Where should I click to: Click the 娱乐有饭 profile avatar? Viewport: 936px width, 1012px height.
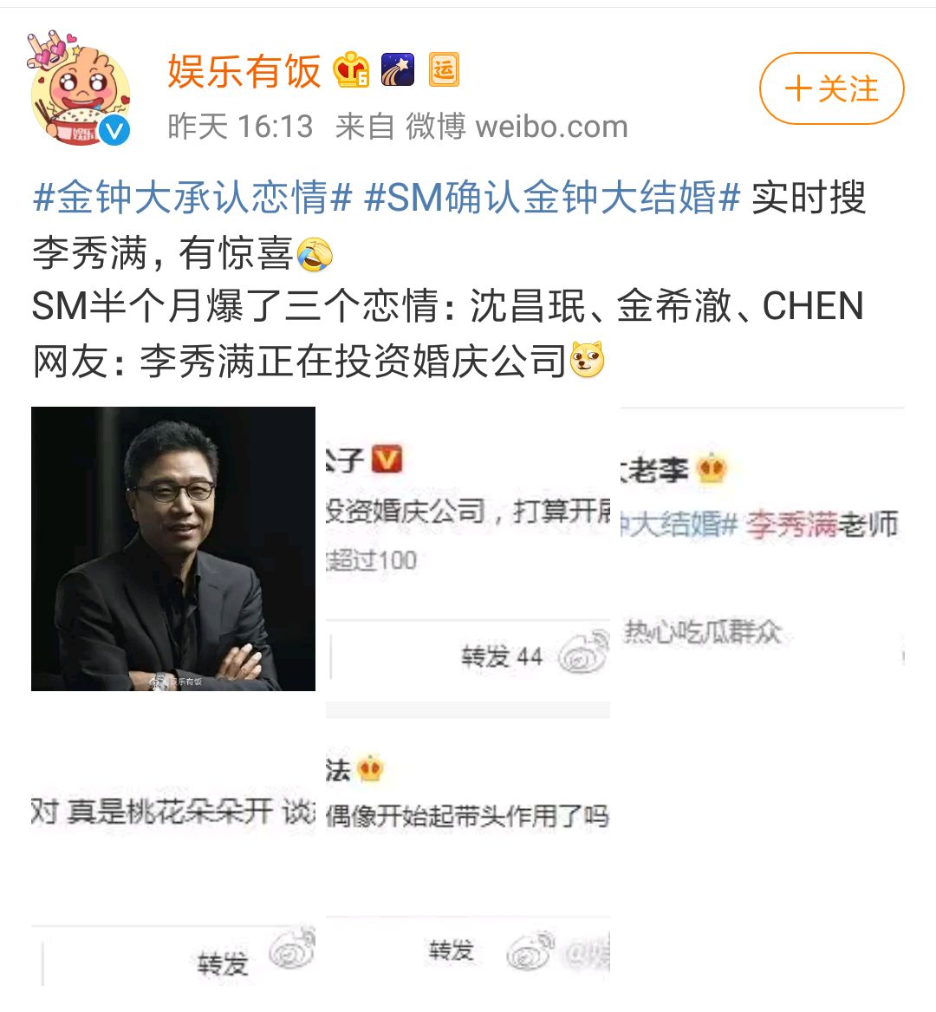80,88
